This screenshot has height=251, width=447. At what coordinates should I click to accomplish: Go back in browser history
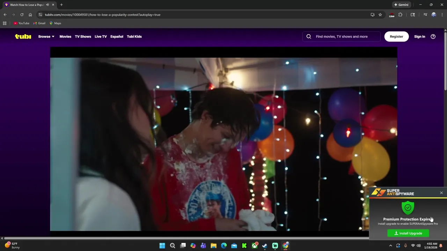point(5,15)
